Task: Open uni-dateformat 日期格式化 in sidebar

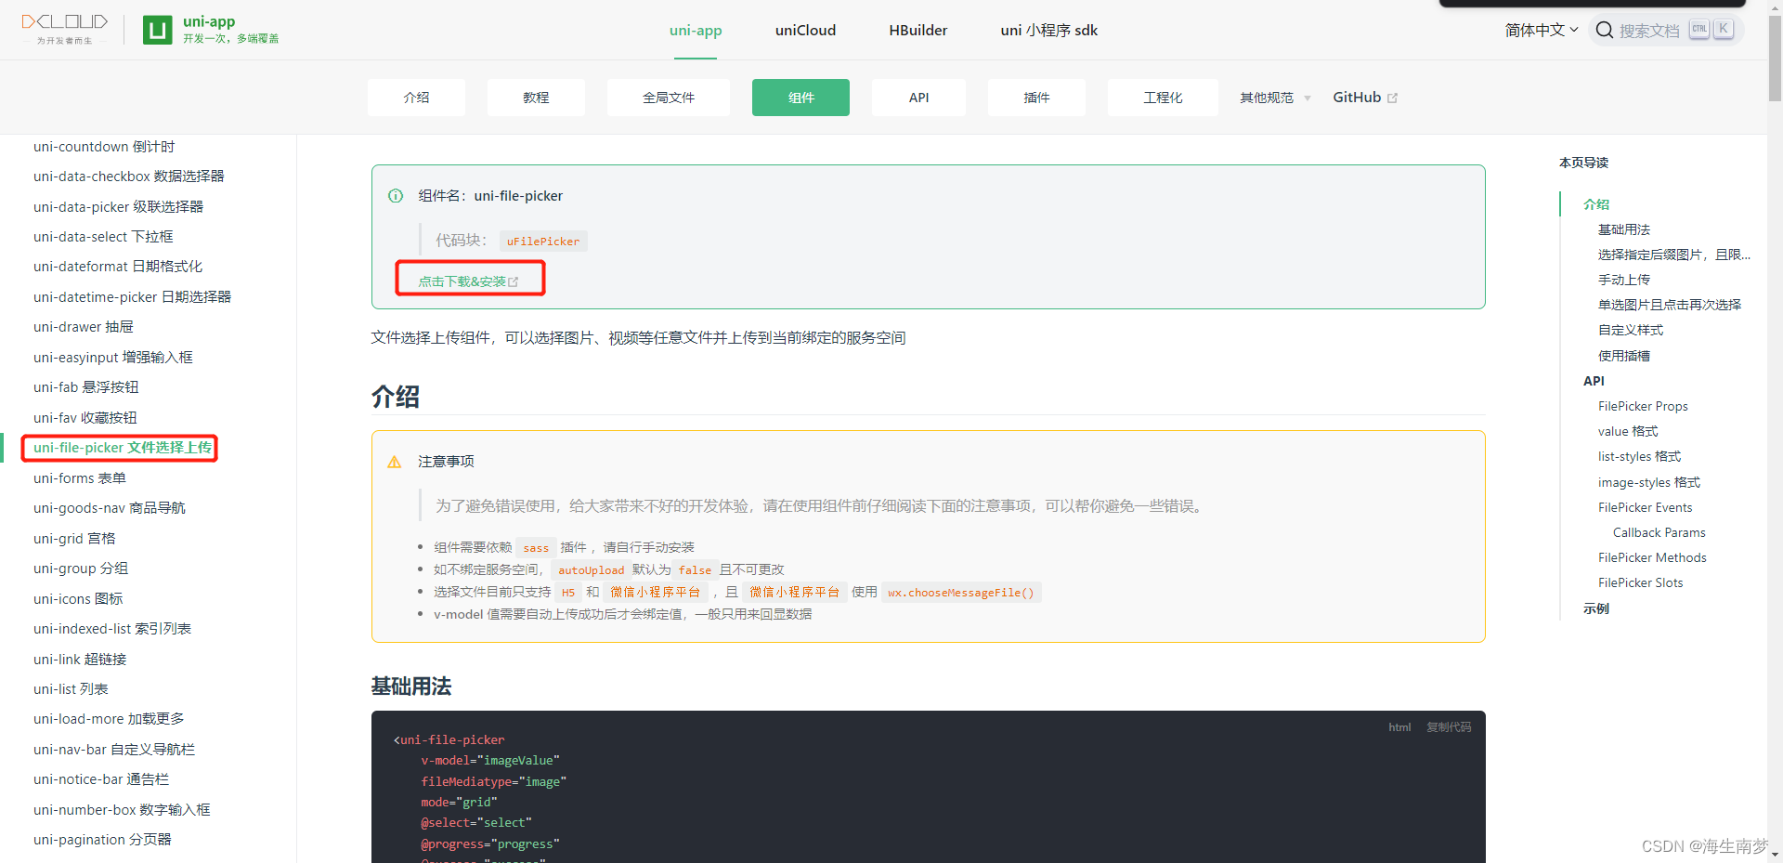Action: coord(118,267)
